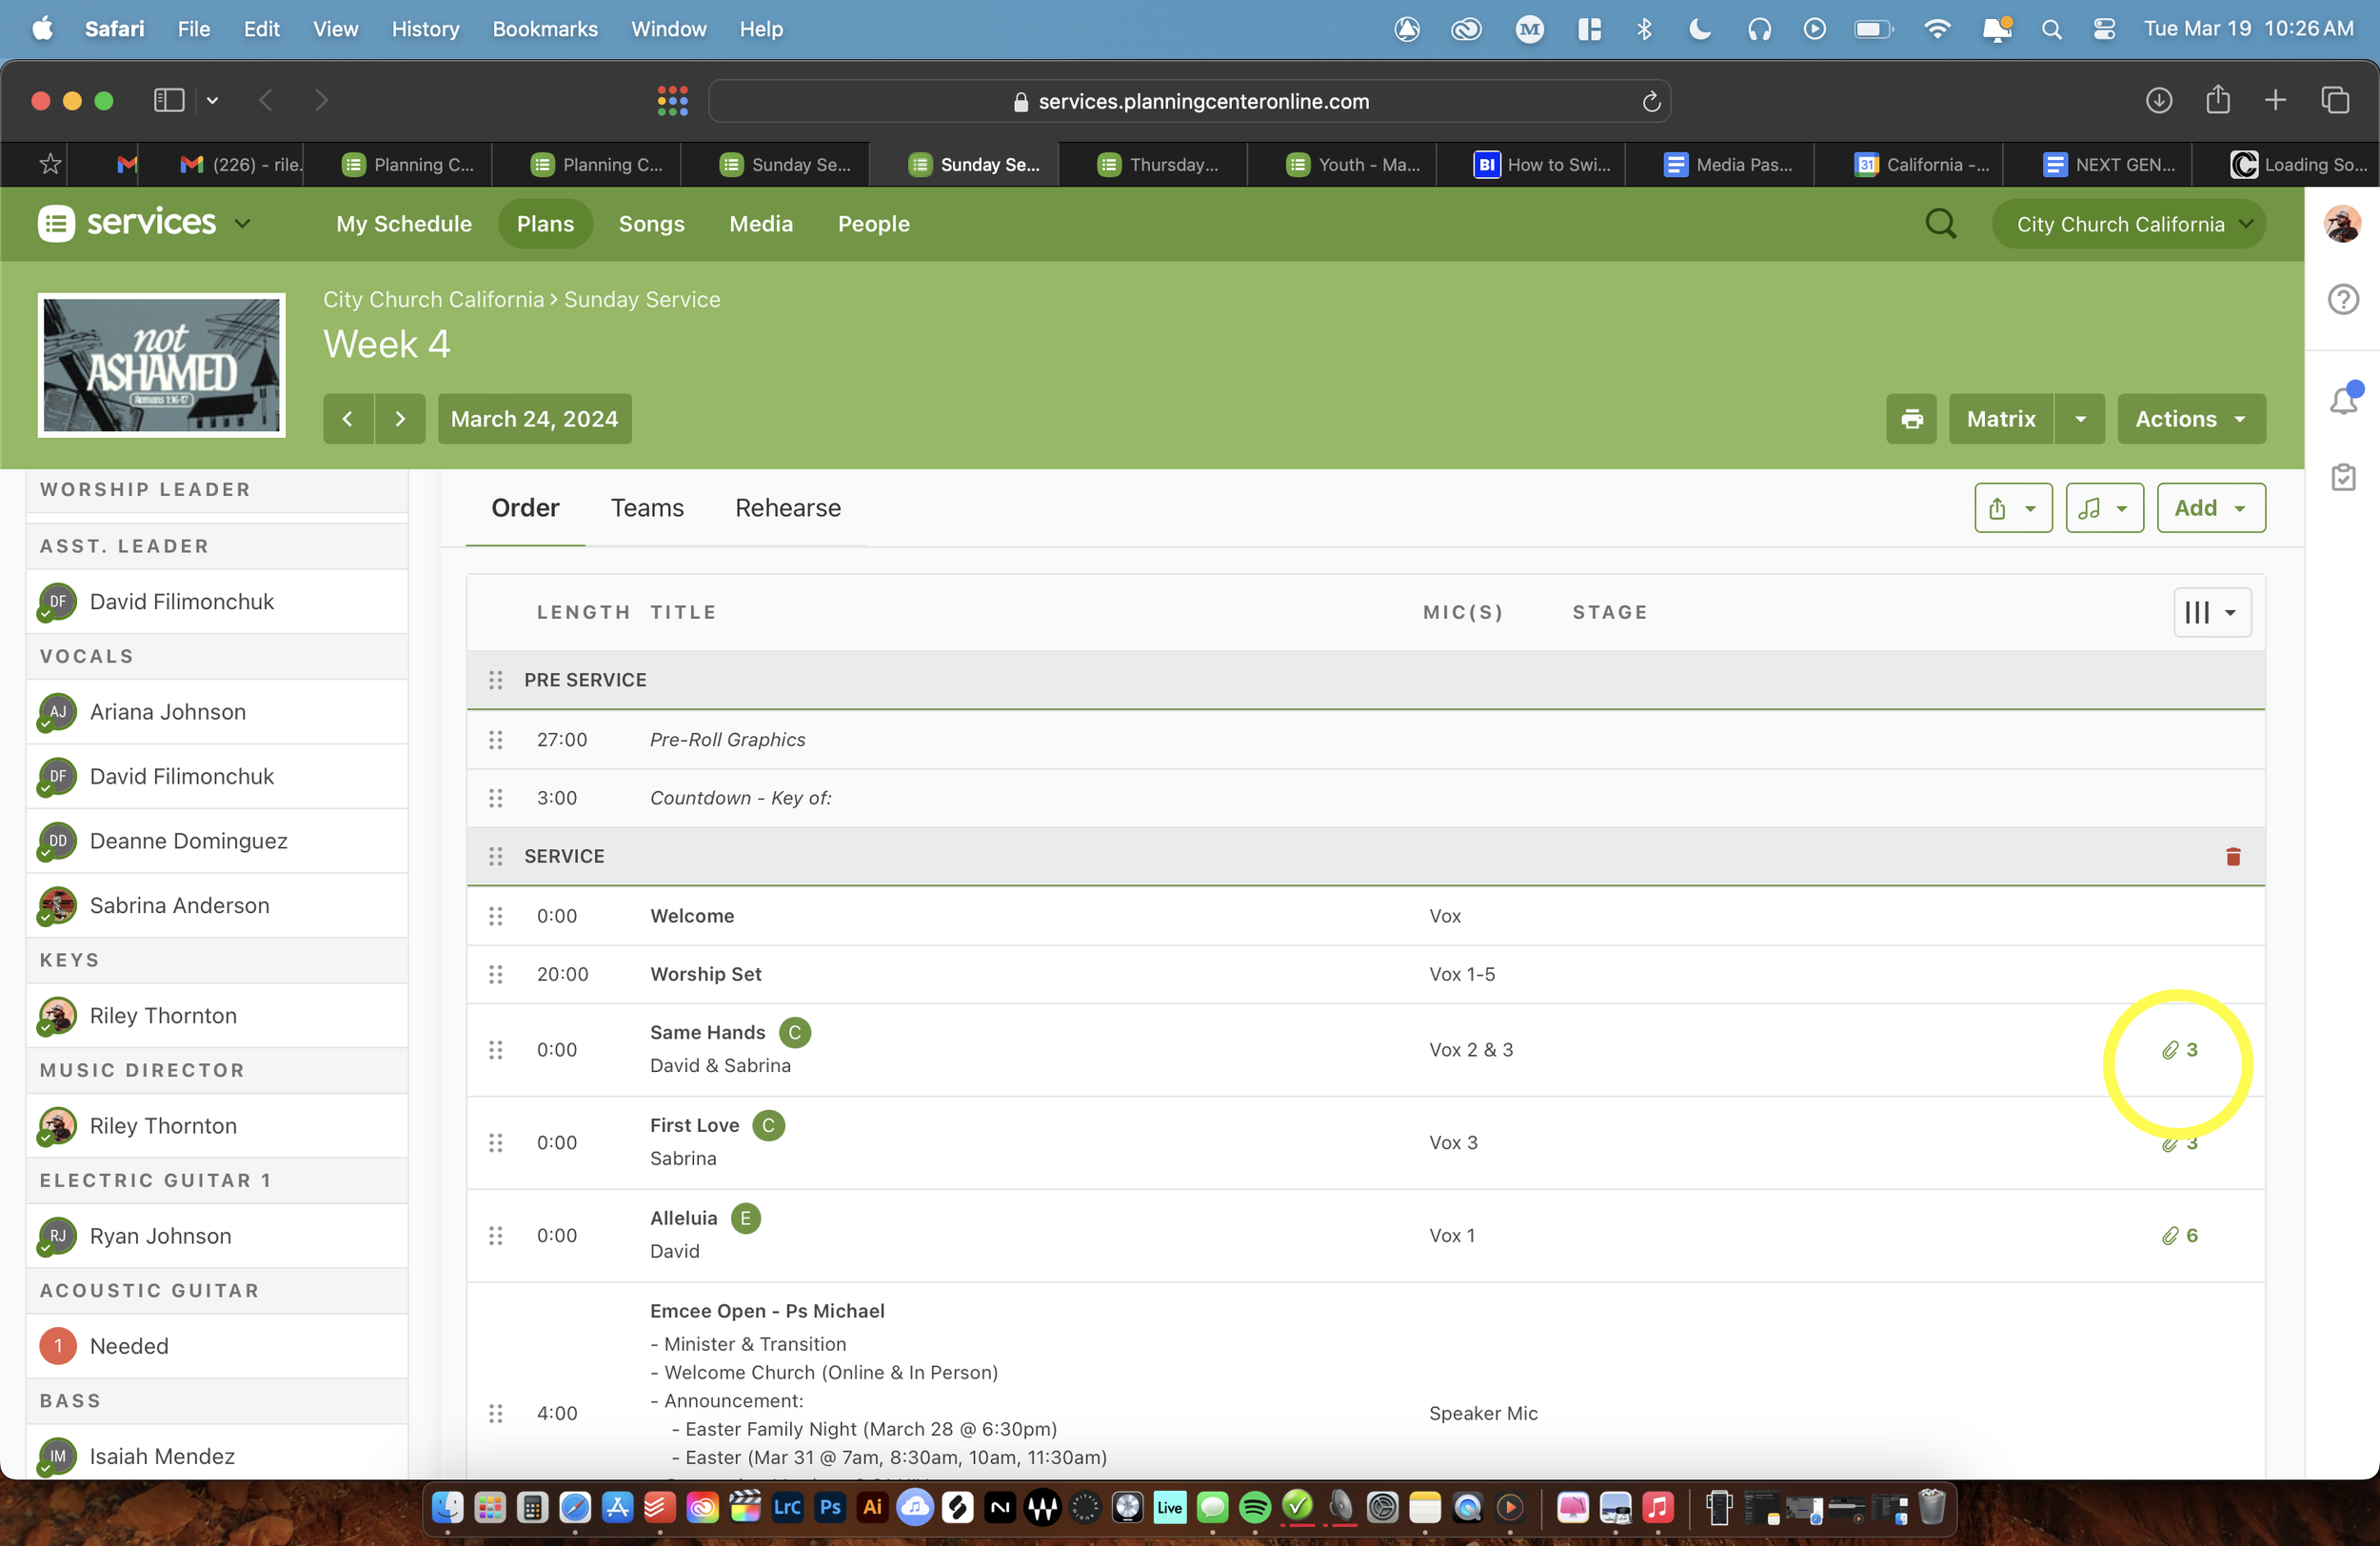Viewport: 2380px width, 1546px height.
Task: Click drag handle for Welcome item
Action: tap(495, 916)
